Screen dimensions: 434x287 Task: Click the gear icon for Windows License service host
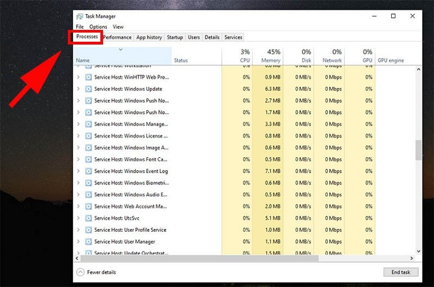[88, 136]
